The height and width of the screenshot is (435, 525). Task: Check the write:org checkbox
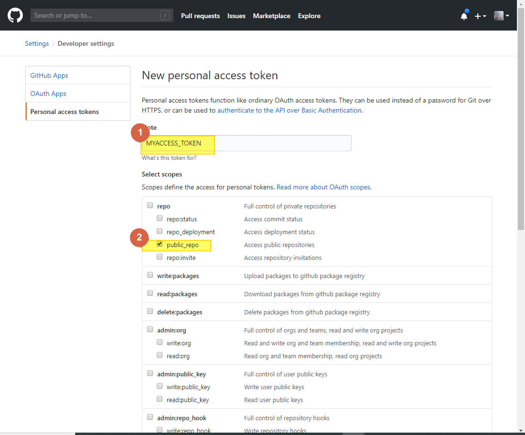(160, 342)
